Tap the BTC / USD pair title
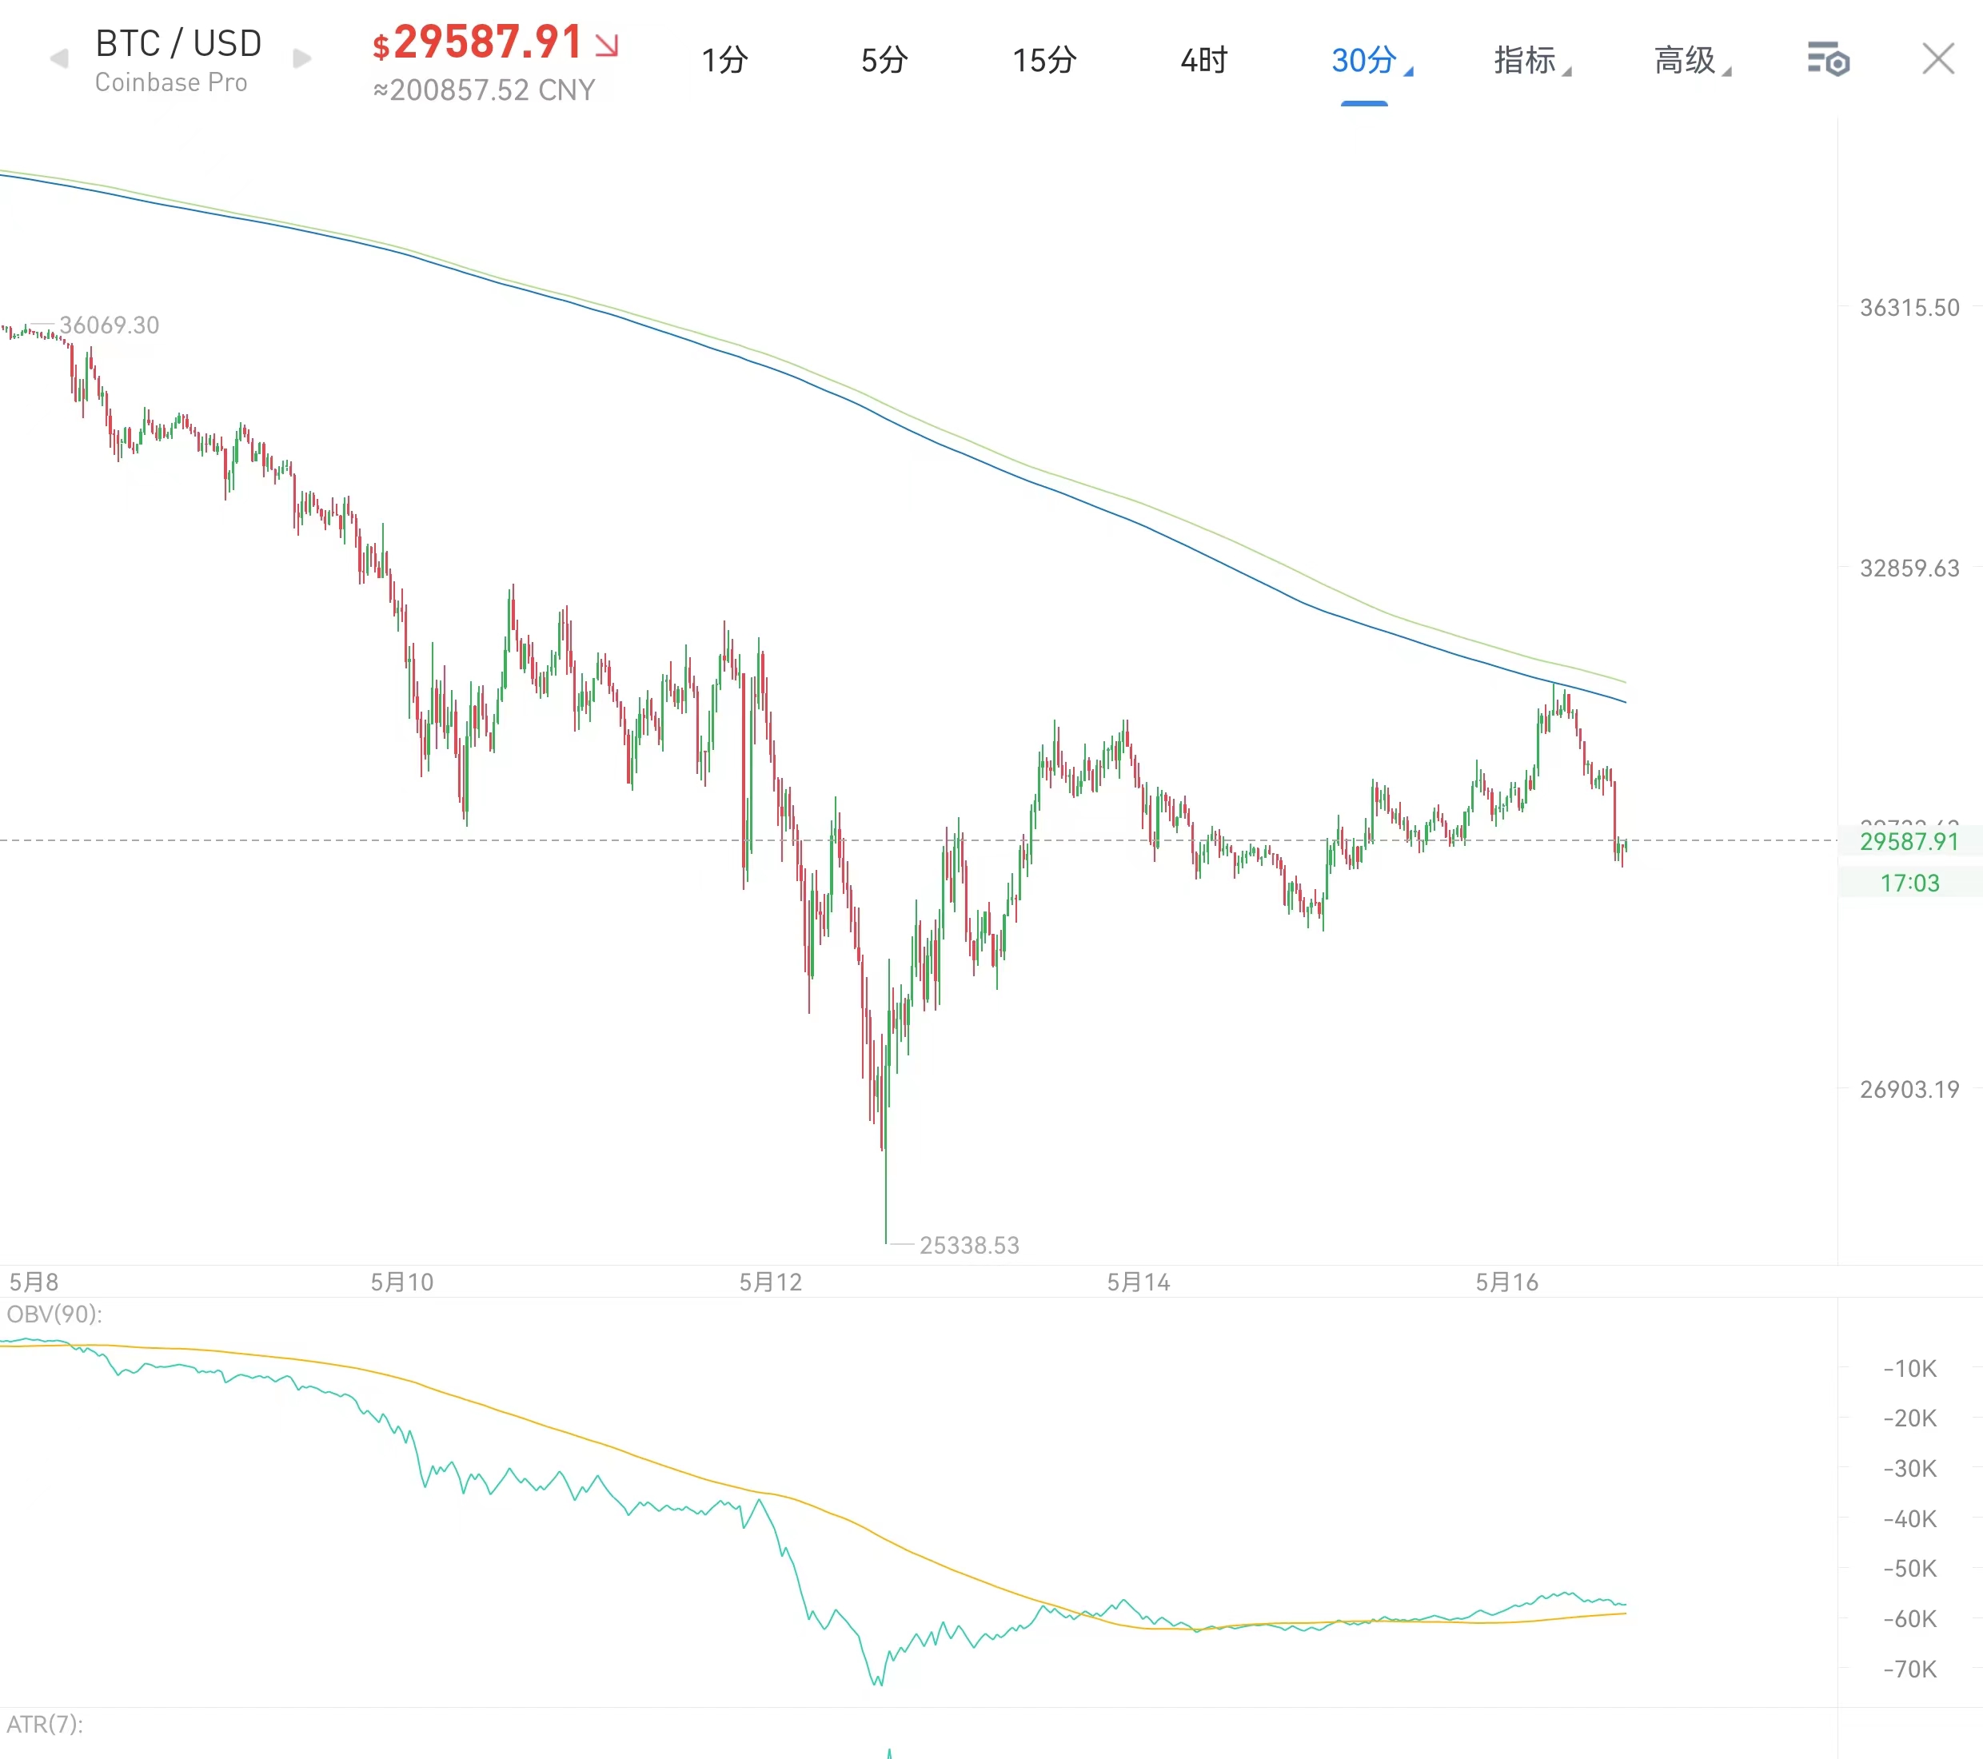Viewport: 1983px width, 1759px height. [x=178, y=44]
